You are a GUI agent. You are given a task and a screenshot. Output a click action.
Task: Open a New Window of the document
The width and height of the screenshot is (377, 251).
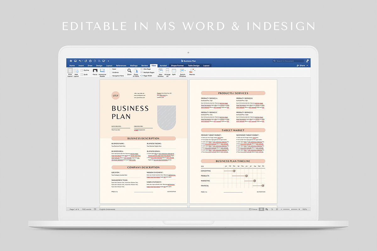point(161,73)
